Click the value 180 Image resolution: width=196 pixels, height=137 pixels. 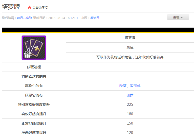[130, 114]
